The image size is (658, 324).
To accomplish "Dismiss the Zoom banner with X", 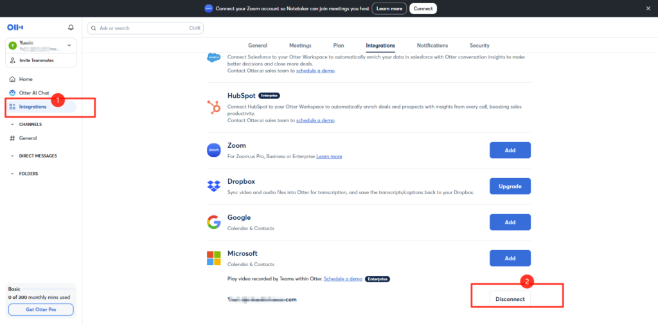I will (648, 8).
